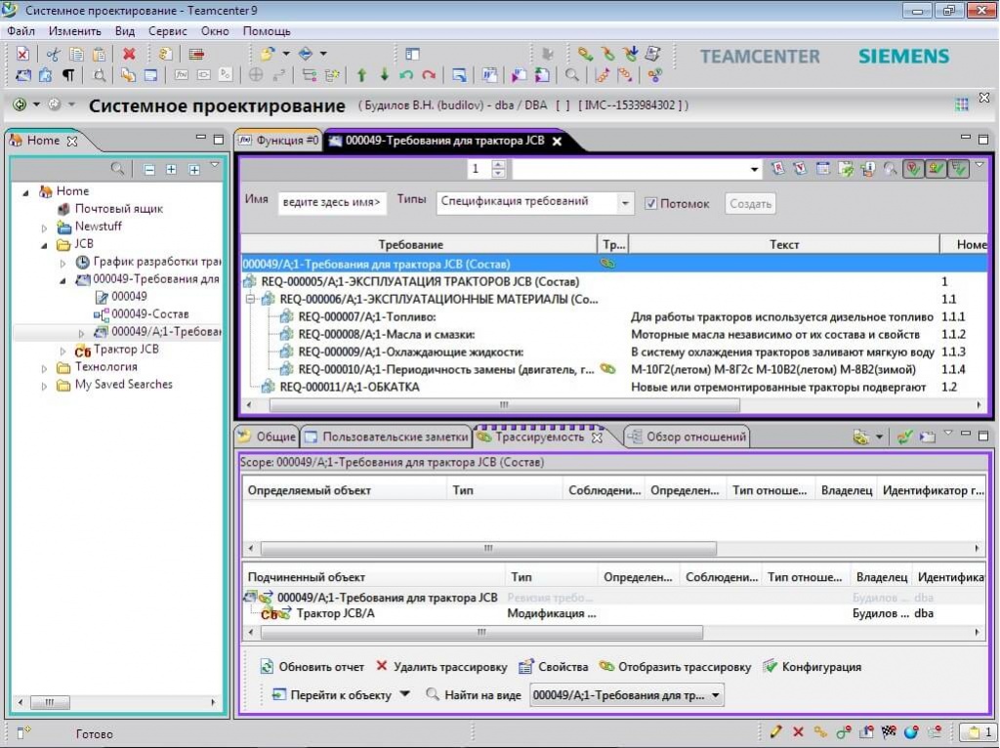Open the Помощь menu
The height and width of the screenshot is (748, 1000).
(267, 30)
